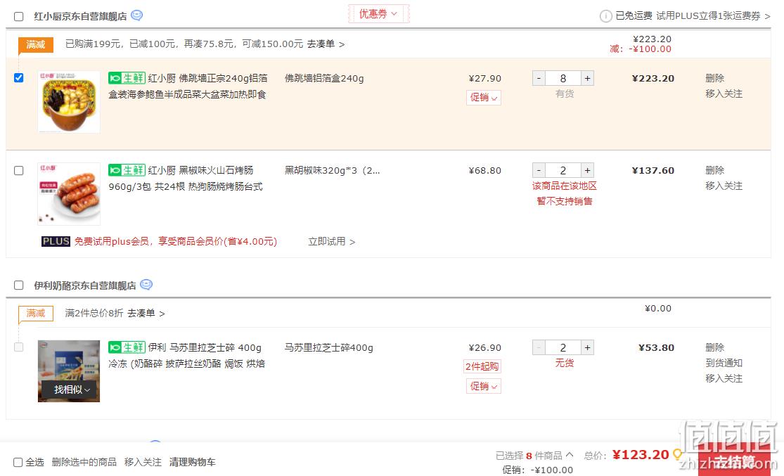Viewport: 784px width, 476px height.
Task: Click the quantity field for 佛跳墙
Action: point(563,78)
